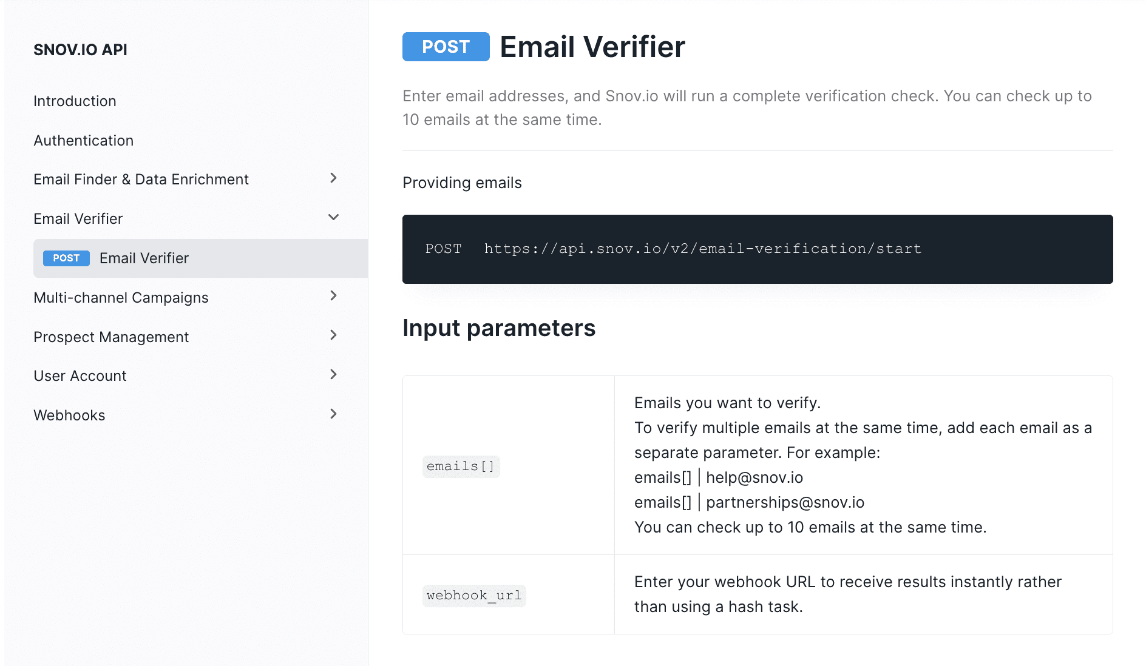Open User Account in the sidebar
This screenshot has height=666, width=1146.
[x=80, y=376]
